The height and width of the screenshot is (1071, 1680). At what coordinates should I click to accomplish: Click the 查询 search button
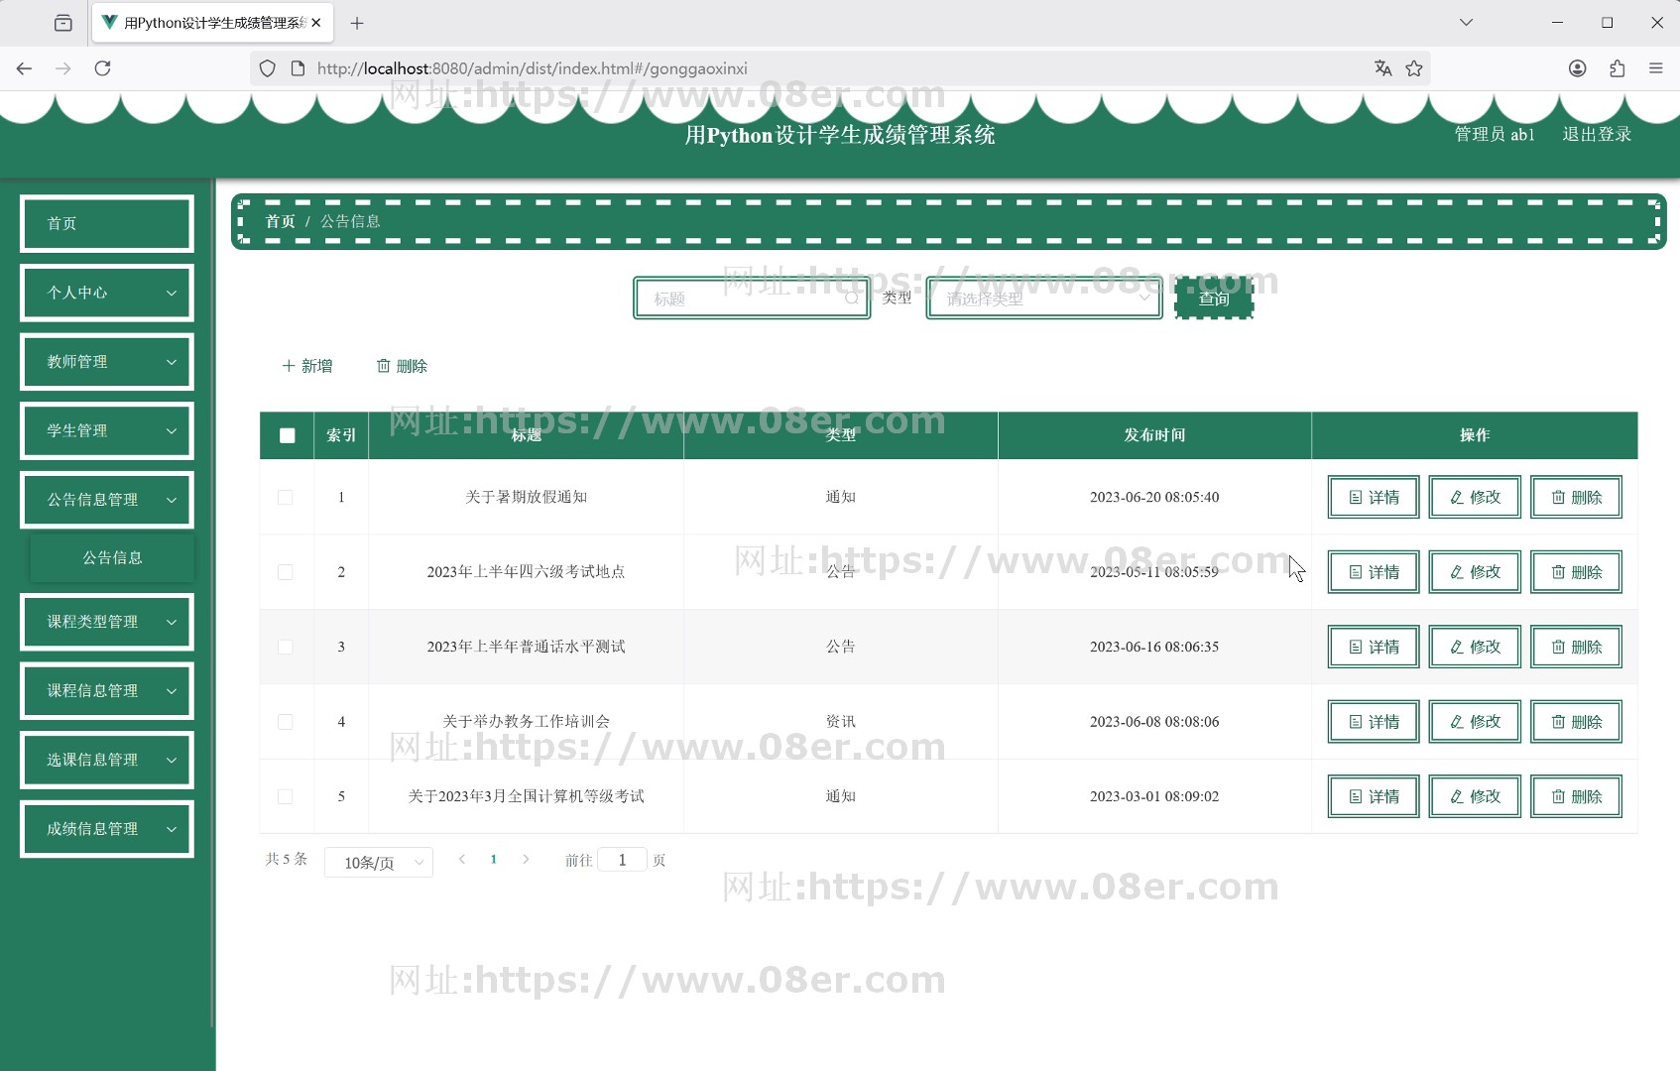[1213, 298]
